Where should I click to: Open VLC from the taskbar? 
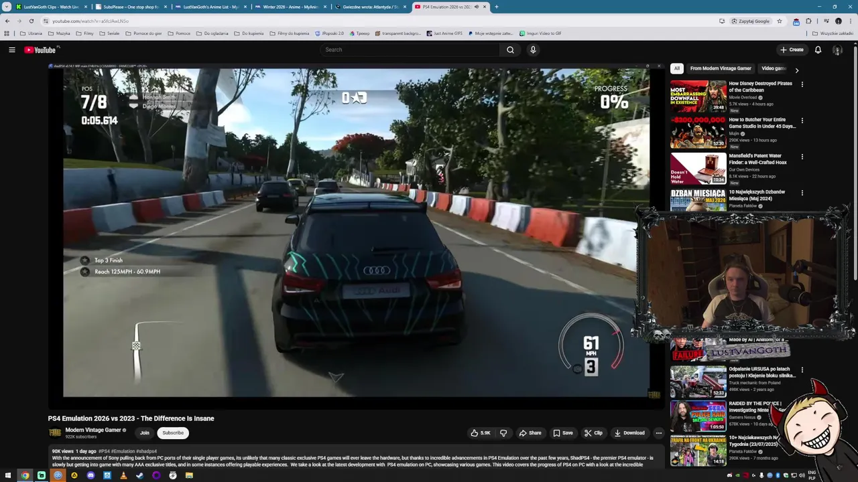tap(123, 475)
